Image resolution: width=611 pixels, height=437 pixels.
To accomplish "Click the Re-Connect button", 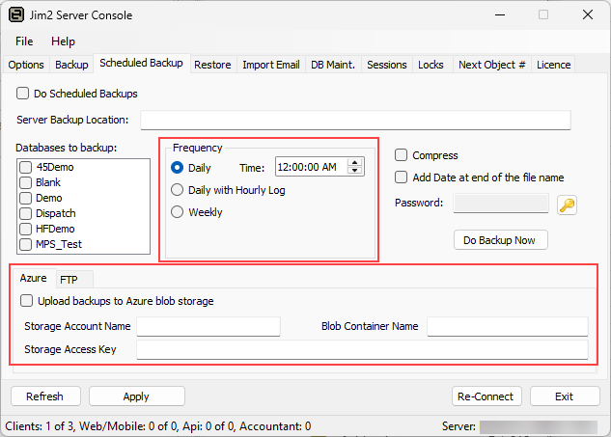I will 486,396.
